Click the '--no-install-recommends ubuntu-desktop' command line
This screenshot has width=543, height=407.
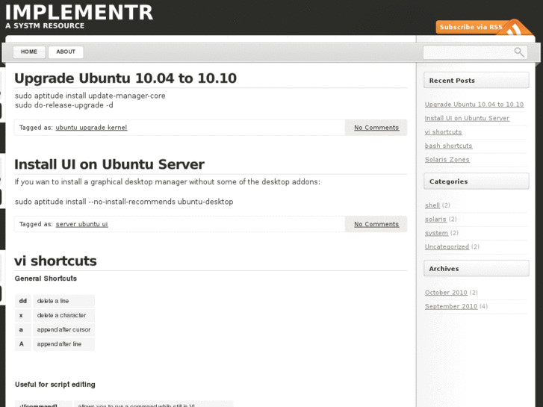(x=124, y=202)
